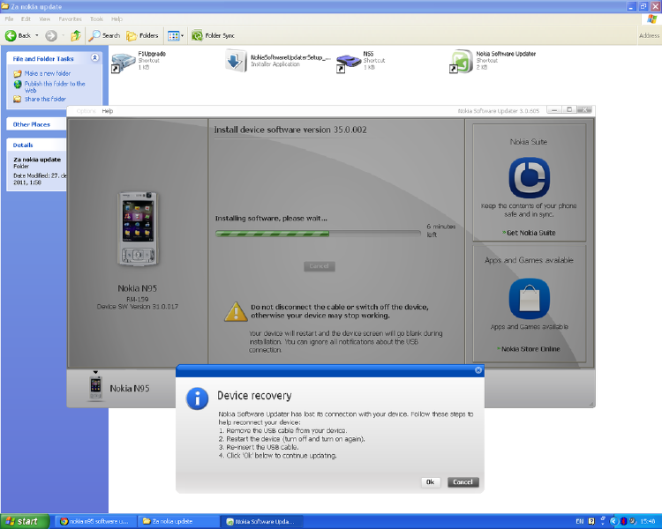662x529 pixels.
Task: Click the Search toolbar button
Action: click(x=104, y=36)
